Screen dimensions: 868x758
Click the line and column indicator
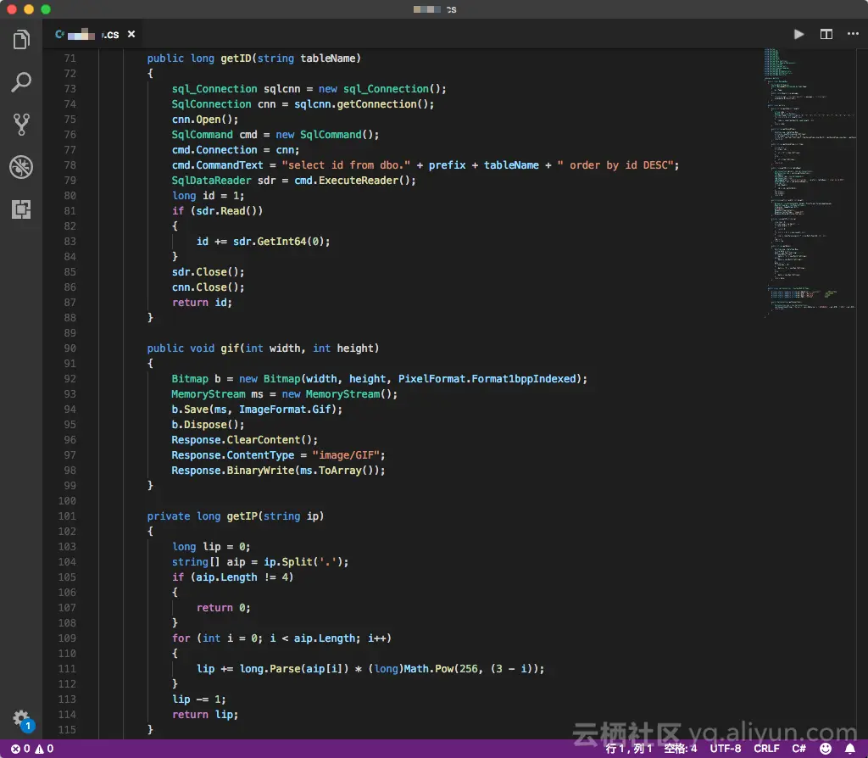629,749
